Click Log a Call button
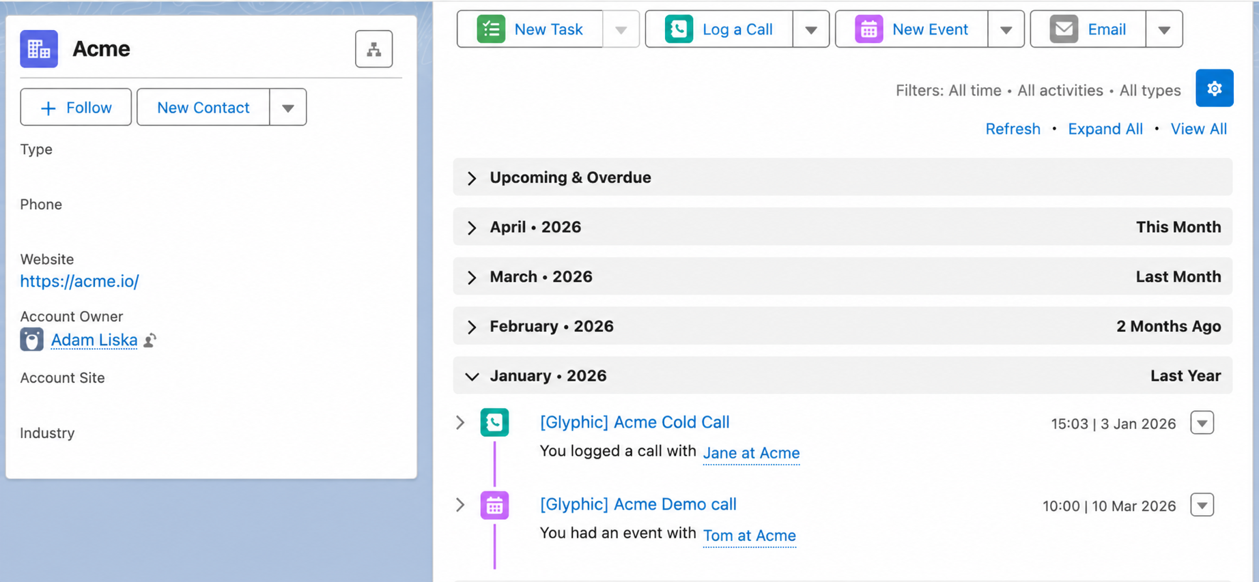Screen dimensions: 1259x582 [x=720, y=29]
